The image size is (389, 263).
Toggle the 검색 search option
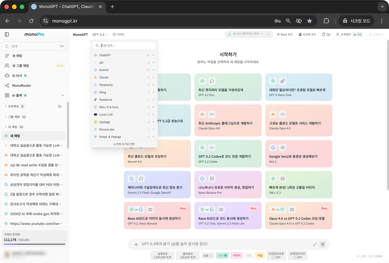(222, 256)
